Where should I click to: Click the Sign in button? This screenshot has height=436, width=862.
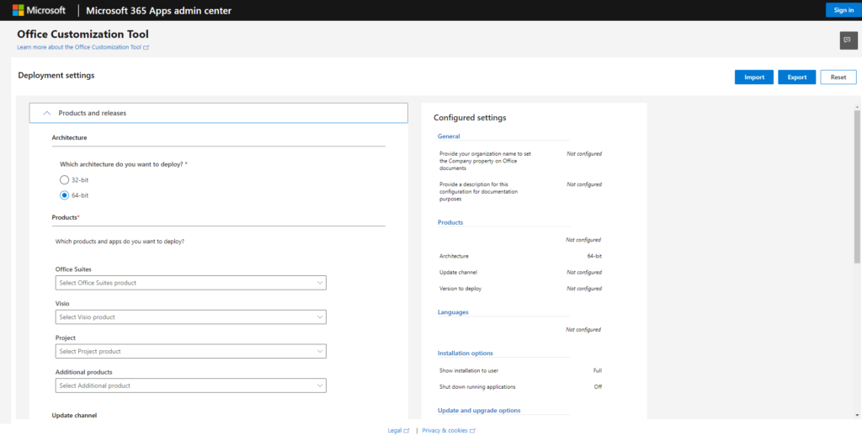(x=843, y=10)
